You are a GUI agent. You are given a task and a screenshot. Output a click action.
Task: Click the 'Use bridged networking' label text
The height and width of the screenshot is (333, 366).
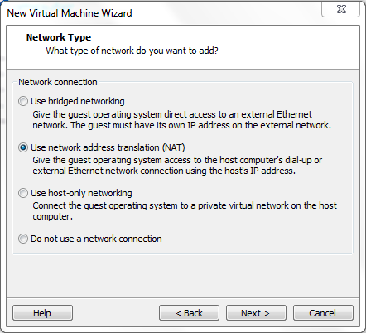(78, 101)
